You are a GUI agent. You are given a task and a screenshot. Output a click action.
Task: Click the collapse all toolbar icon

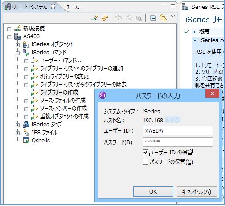coord(153,18)
